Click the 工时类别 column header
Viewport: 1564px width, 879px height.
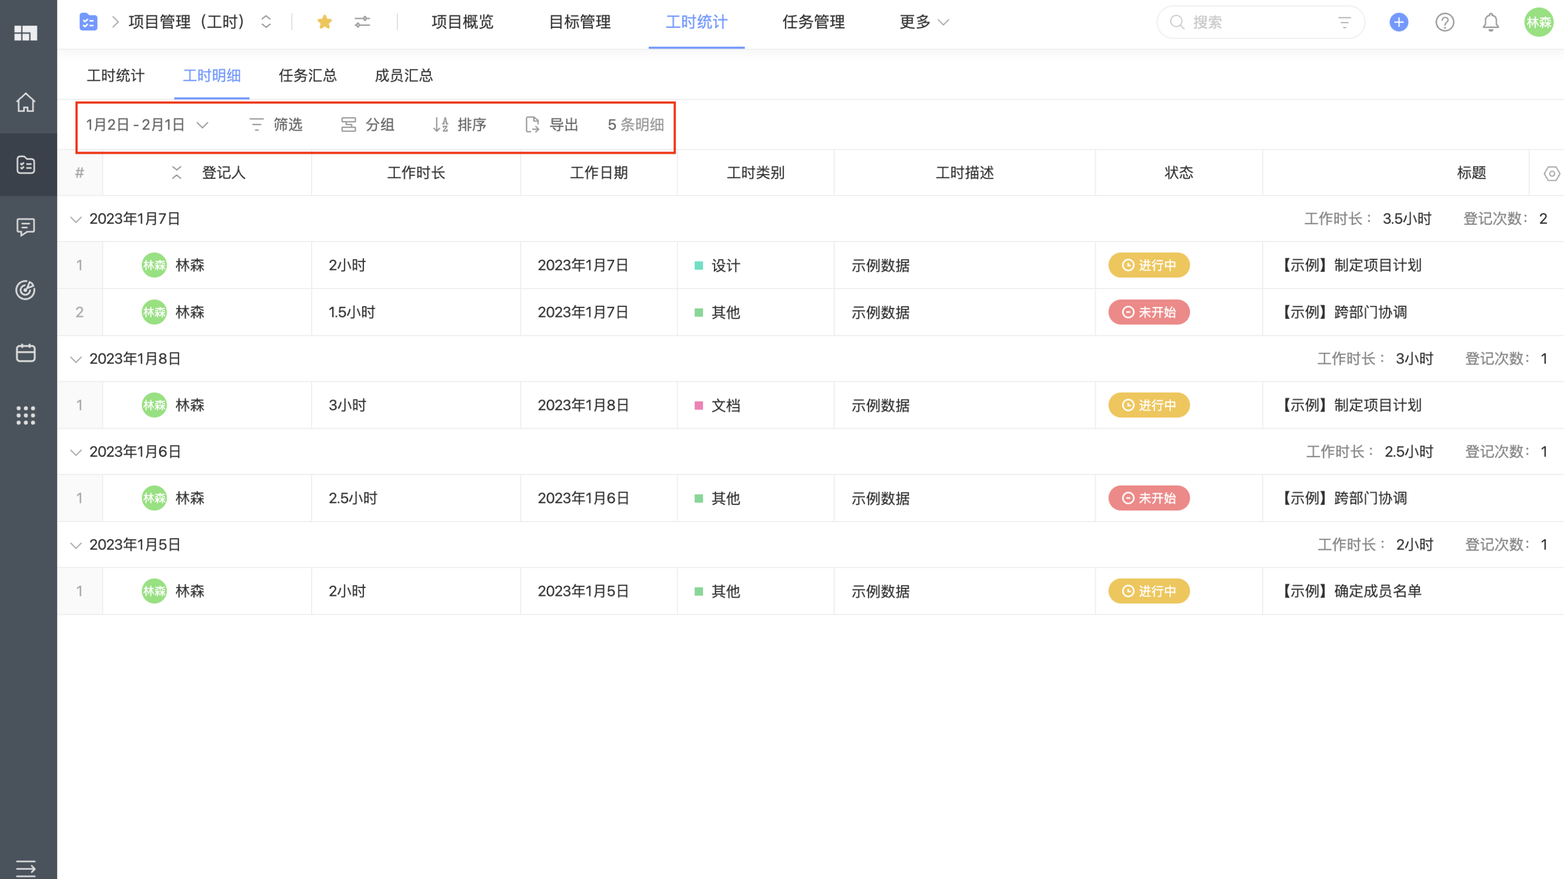click(756, 173)
